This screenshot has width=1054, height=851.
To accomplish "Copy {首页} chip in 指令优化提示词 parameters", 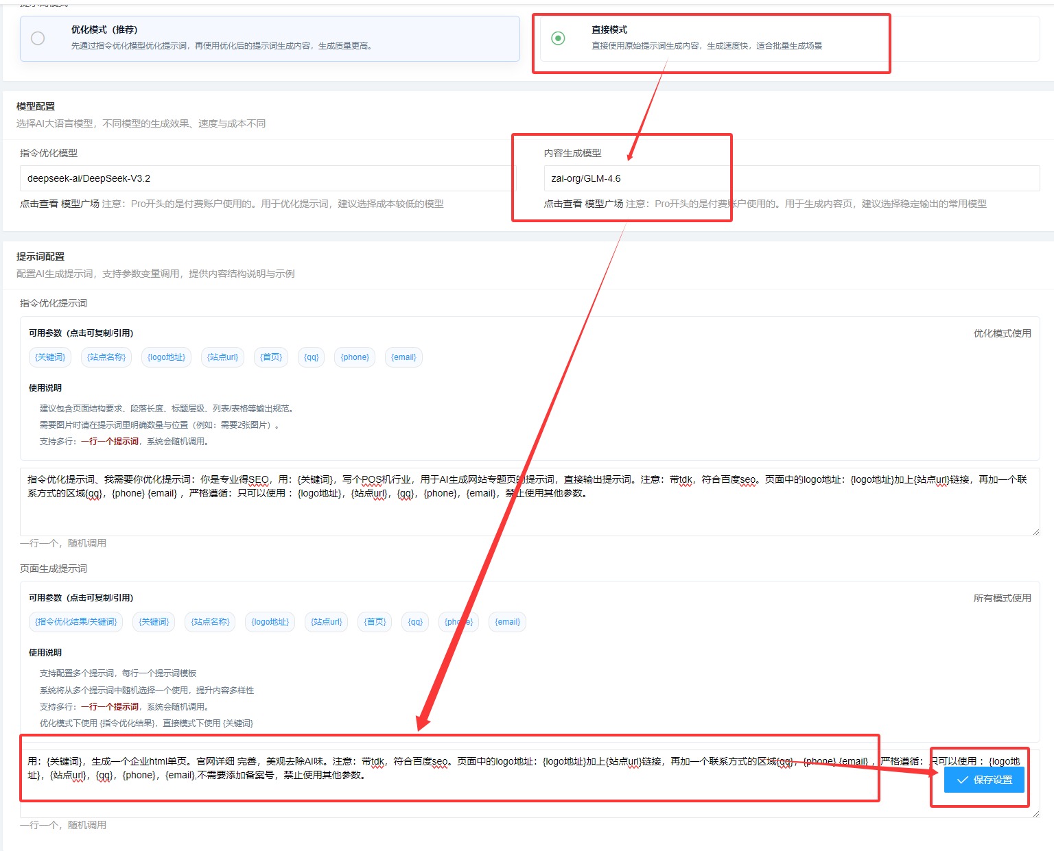I will (x=271, y=357).
